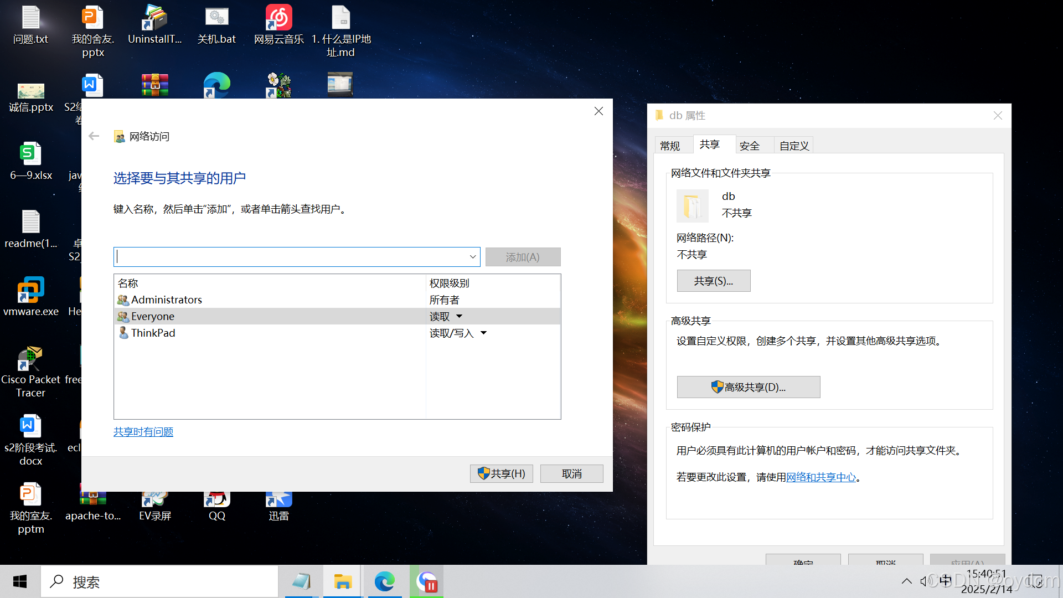Launch Microsoft Edge from the taskbar
This screenshot has width=1063, height=598.
[384, 581]
